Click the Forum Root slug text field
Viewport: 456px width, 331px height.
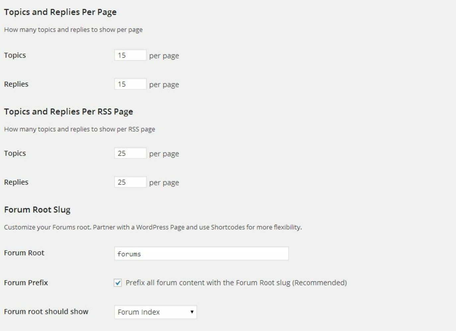201,254
